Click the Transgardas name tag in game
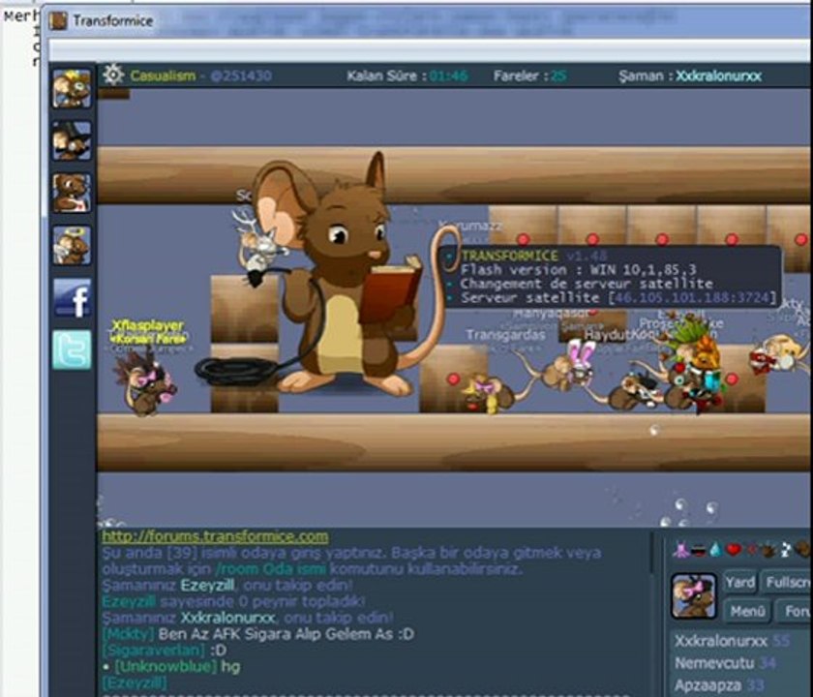 [x=505, y=335]
